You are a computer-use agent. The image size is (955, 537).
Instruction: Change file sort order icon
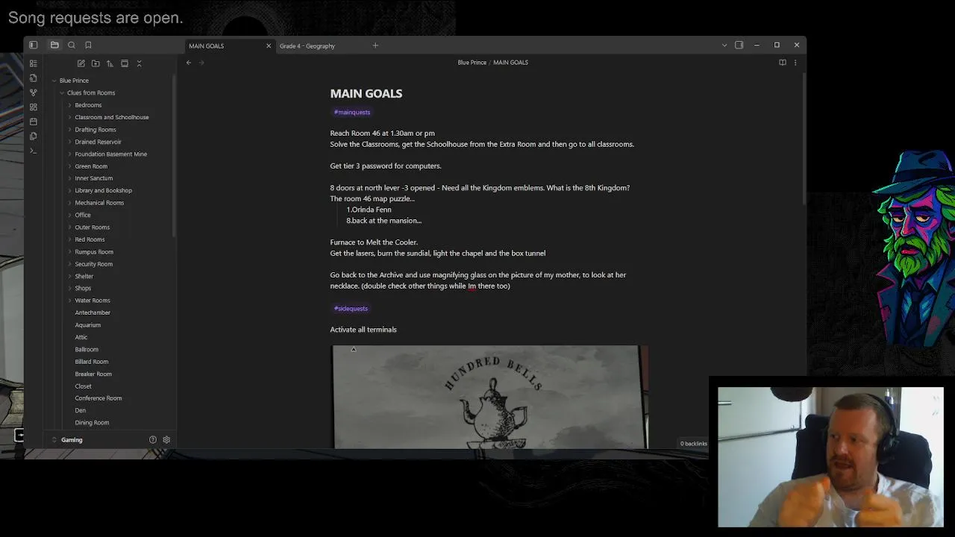coord(110,64)
